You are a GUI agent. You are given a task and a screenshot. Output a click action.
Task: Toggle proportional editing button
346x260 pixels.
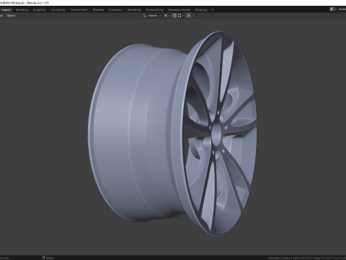(x=189, y=16)
